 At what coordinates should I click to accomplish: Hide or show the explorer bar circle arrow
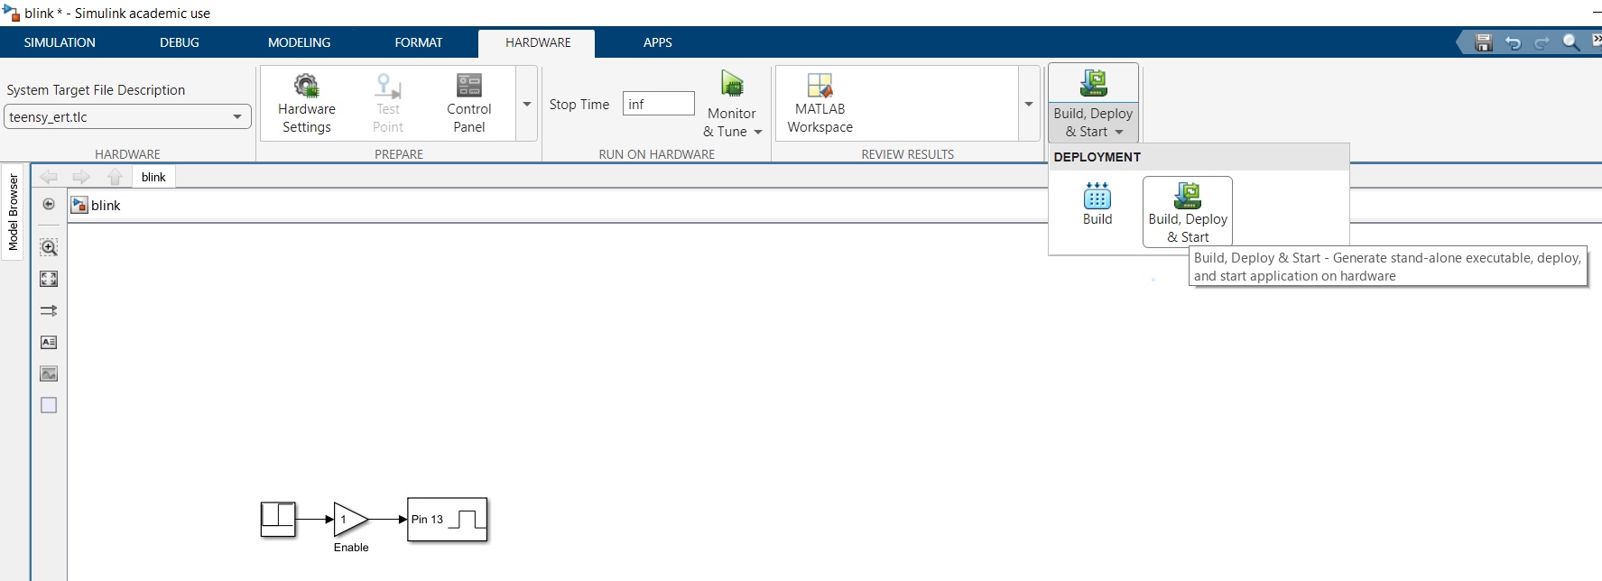[49, 204]
